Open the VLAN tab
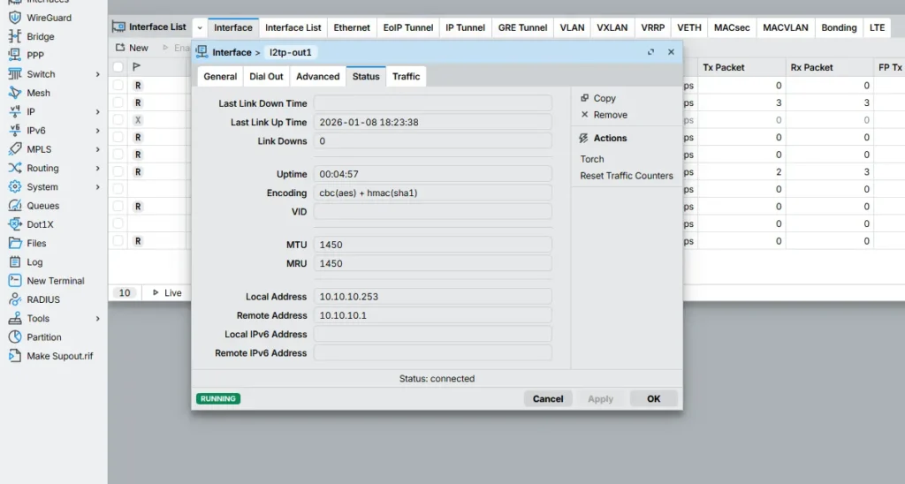The image size is (905, 484). 572,27
